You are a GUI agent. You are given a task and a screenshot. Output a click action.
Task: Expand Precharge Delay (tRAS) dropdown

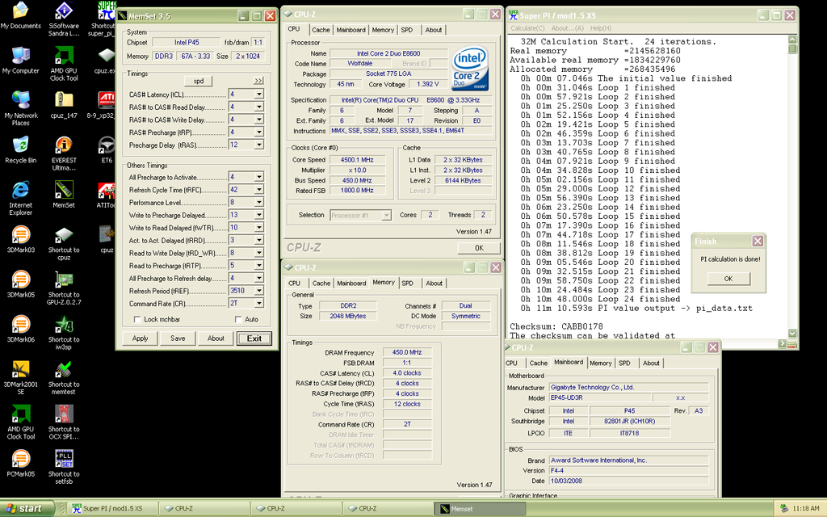[x=259, y=145]
